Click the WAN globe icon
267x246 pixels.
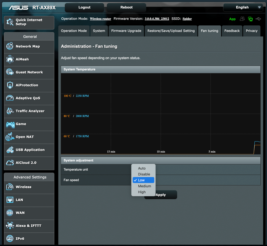(x=10, y=213)
